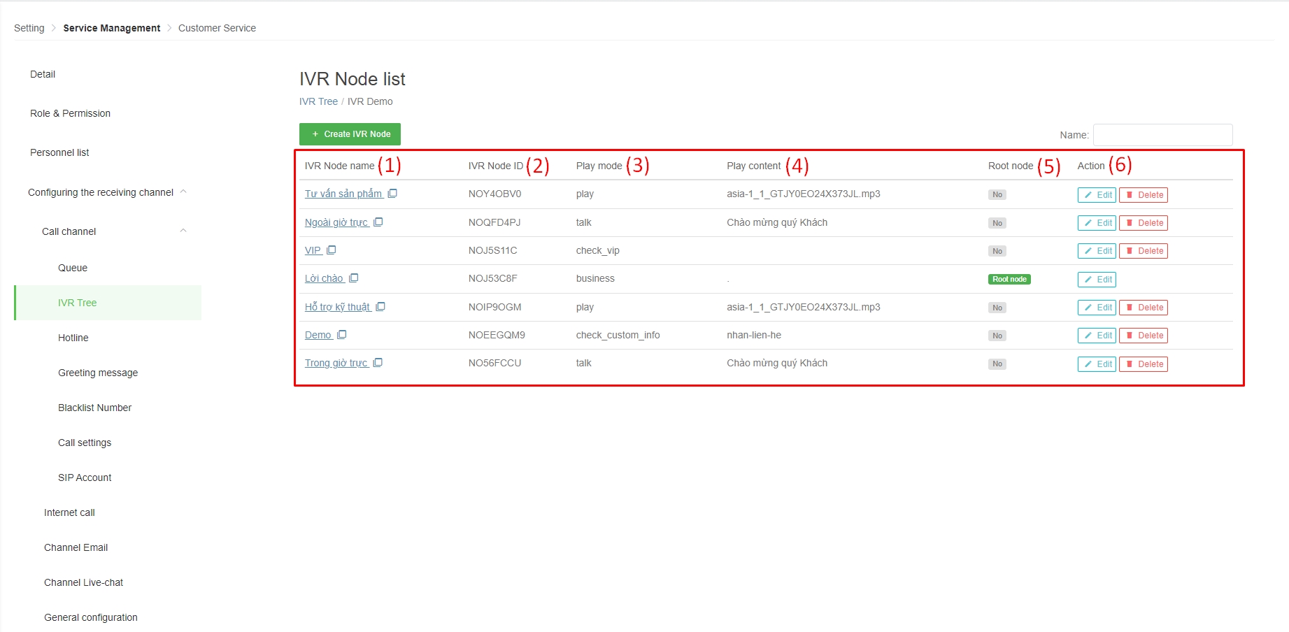Collapse the Call channel submenu
The image size is (1289, 632).
click(x=183, y=231)
